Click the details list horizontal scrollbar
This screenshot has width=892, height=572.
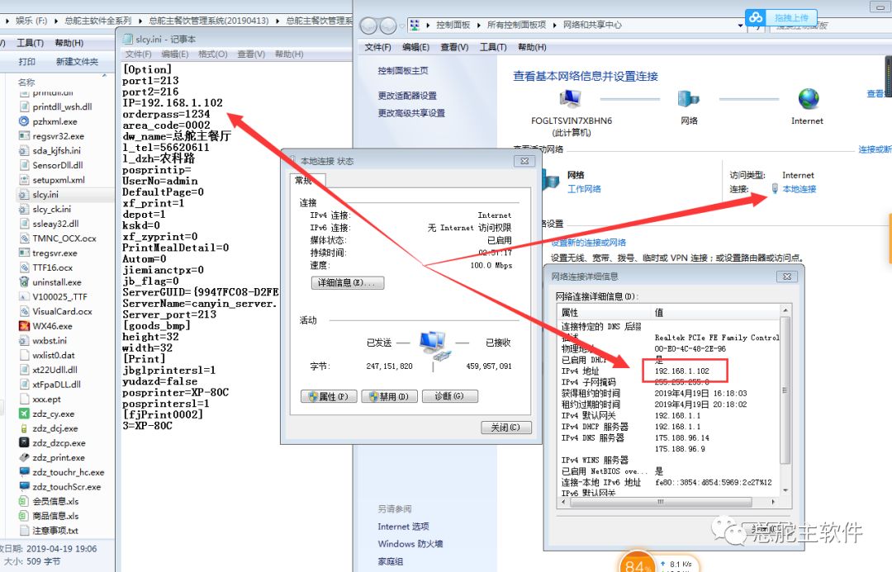pos(660,502)
